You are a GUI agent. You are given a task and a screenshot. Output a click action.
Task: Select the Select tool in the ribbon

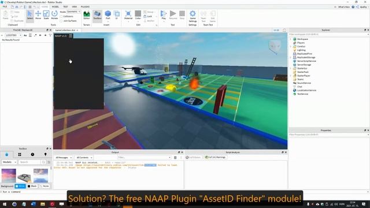point(30,16)
